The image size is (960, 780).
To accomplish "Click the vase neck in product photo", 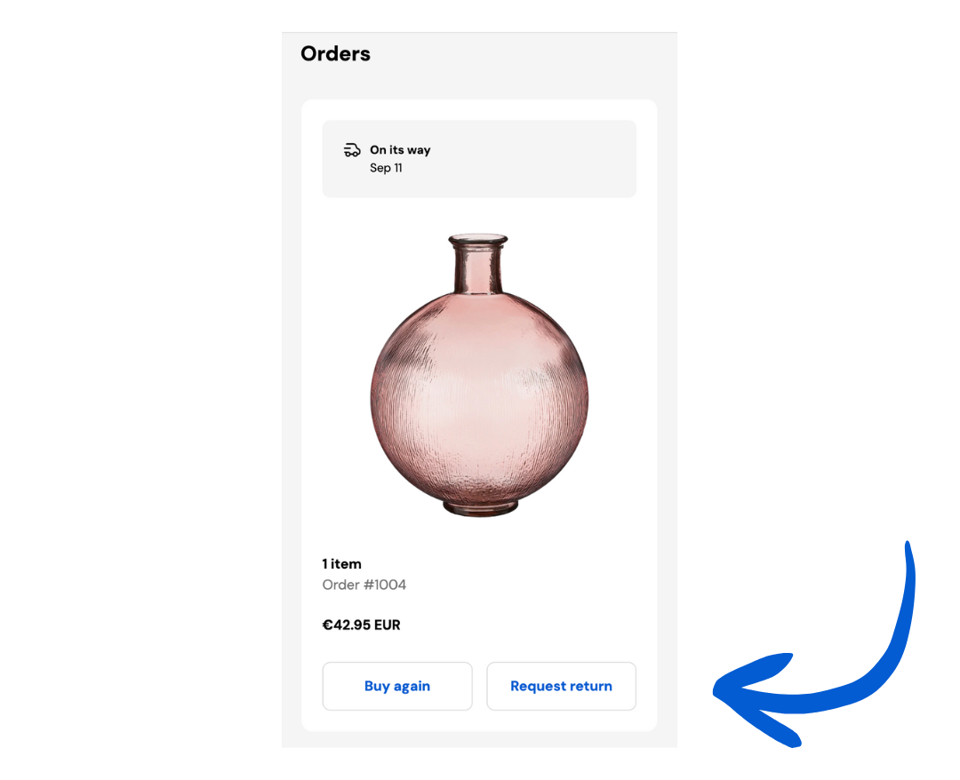I will [478, 268].
